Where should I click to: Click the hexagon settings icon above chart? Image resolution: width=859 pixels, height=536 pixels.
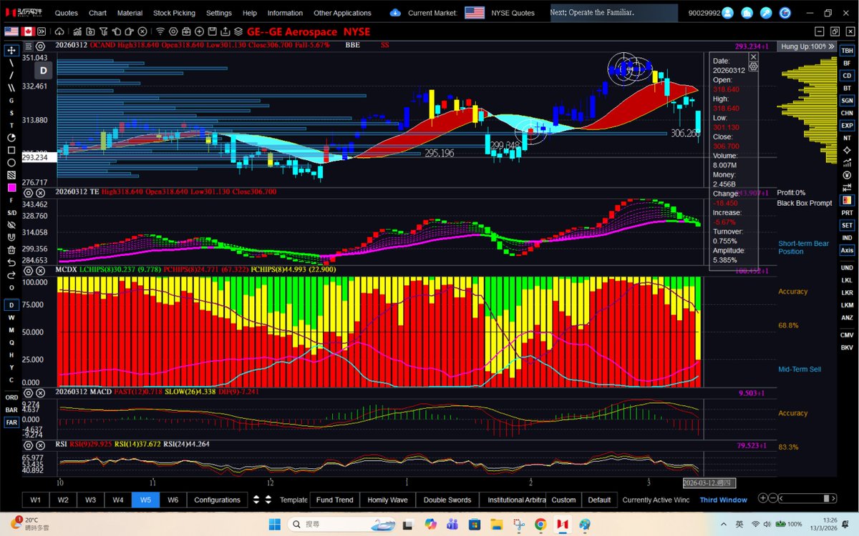click(40, 46)
